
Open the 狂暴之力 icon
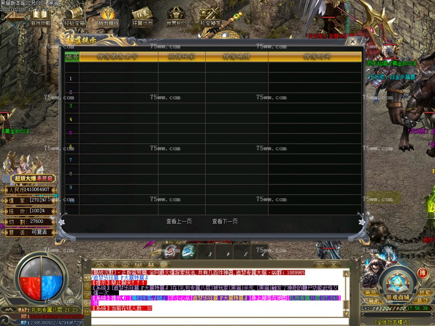pos(142,17)
